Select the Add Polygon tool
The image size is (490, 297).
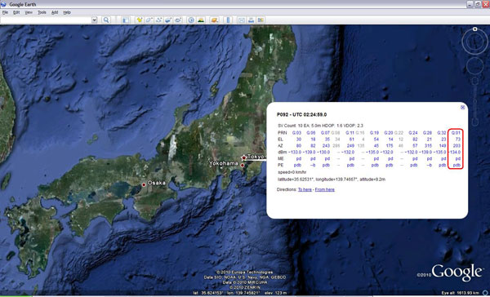[149, 20]
